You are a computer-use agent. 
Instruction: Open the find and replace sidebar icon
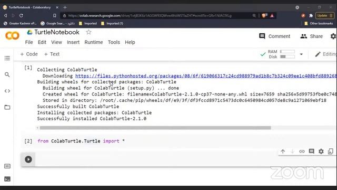7,74
